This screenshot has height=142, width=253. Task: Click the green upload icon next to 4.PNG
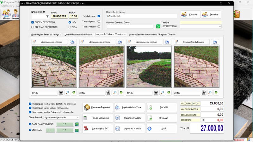coord(169,93)
